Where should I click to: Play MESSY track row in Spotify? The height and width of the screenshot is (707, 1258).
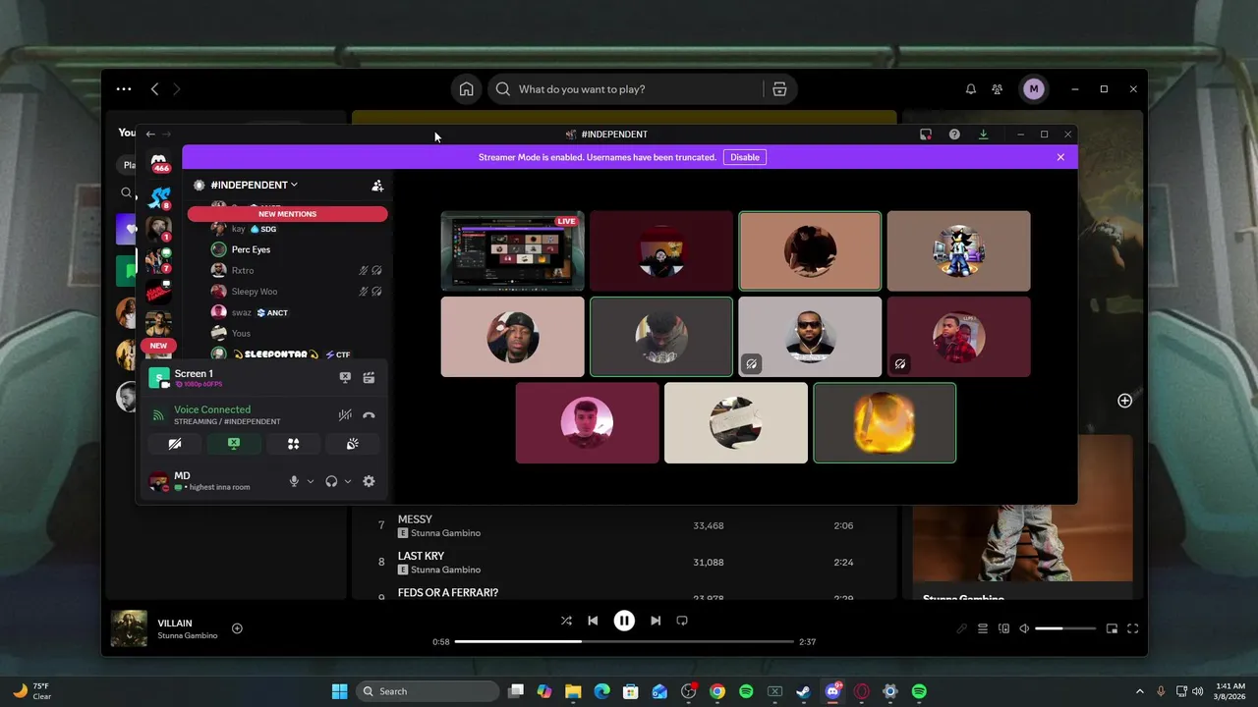[x=624, y=525]
